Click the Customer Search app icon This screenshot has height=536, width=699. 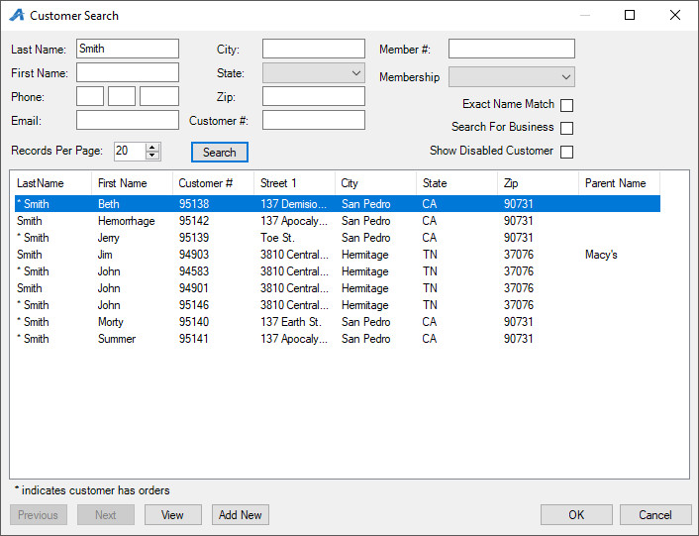(17, 15)
